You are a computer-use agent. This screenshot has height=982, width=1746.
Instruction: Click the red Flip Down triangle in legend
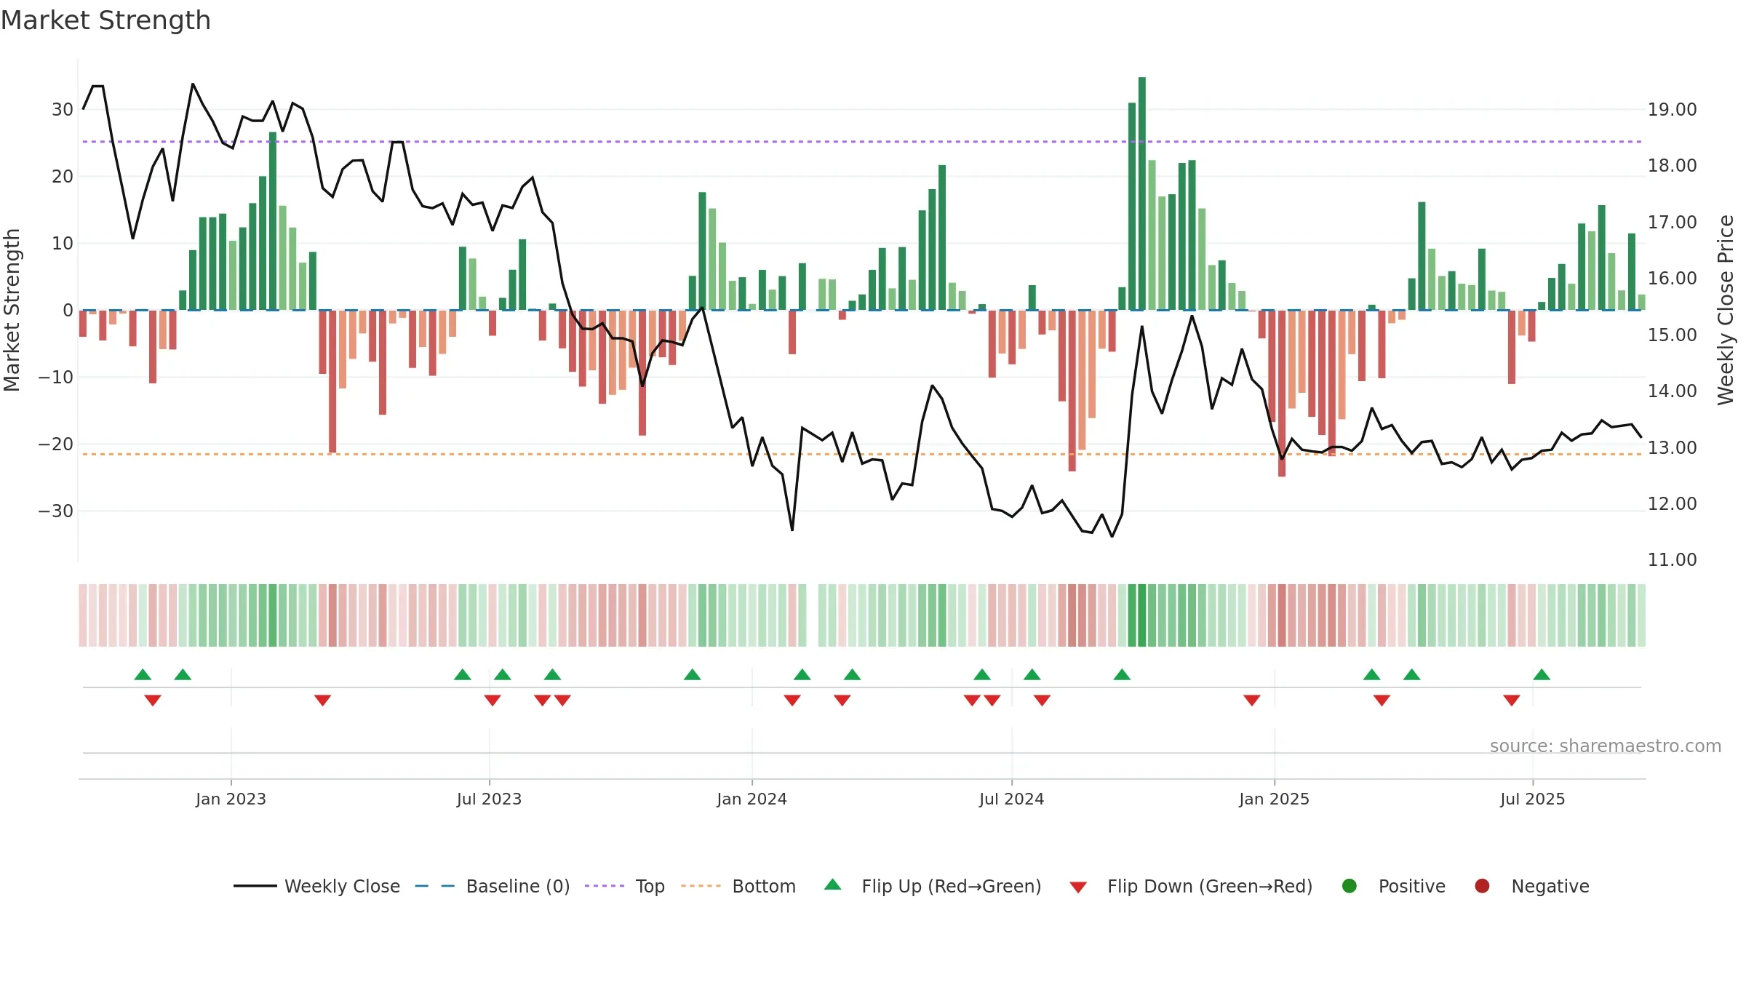pyautogui.click(x=1078, y=887)
